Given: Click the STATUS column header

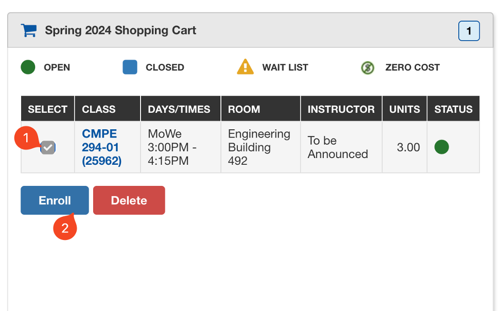Looking at the screenshot, I should tap(453, 109).
